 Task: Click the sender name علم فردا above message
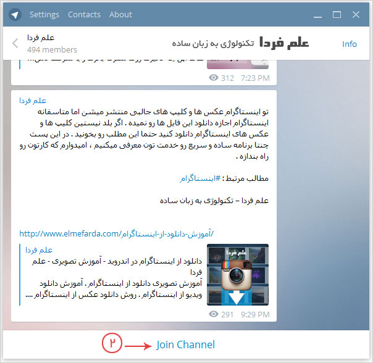(33, 101)
